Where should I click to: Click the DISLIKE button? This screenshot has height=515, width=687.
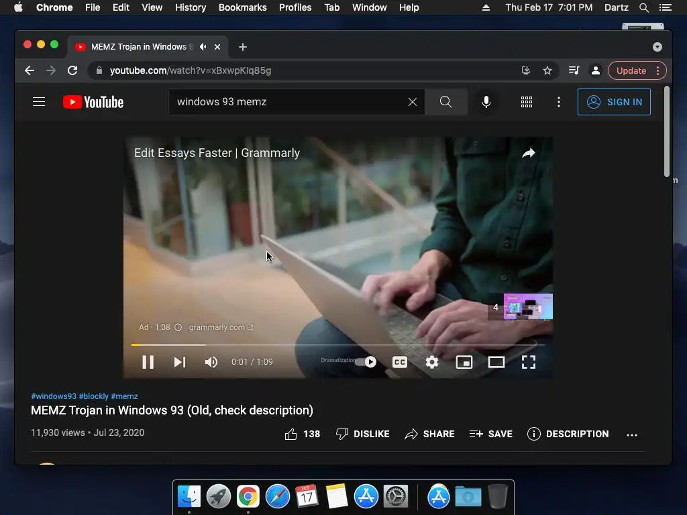(363, 434)
